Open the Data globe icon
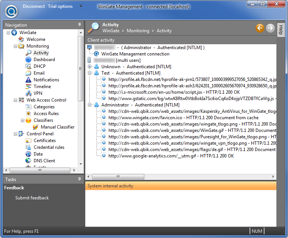This screenshot has height=238, width=288. 28,154
